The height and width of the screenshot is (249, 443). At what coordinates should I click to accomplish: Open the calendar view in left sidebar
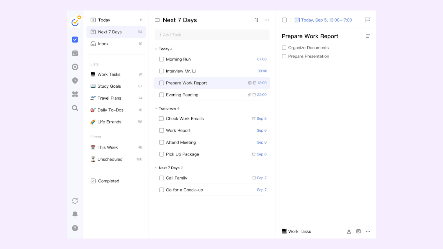[75, 53]
